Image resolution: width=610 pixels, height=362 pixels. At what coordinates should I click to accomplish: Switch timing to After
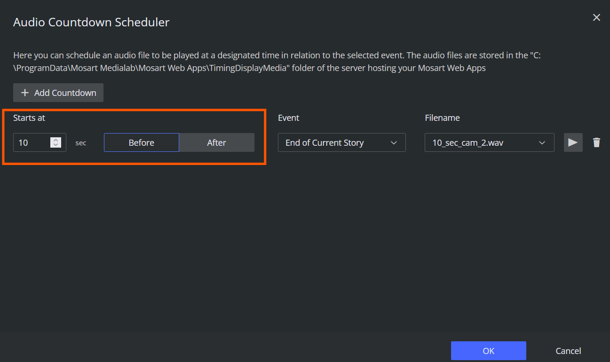[217, 142]
